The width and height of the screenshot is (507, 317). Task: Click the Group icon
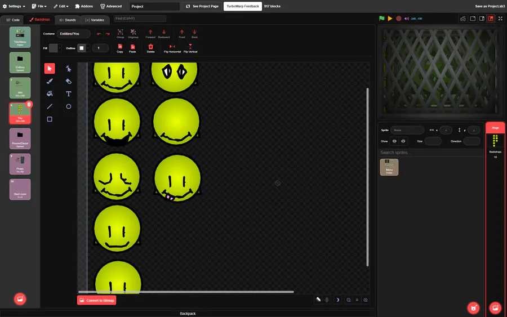[121, 34]
